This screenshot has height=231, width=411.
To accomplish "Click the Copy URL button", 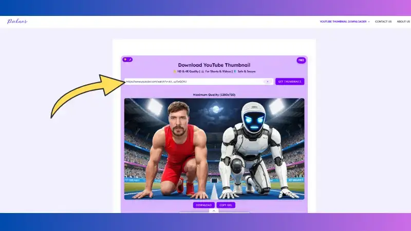I will [x=226, y=205].
